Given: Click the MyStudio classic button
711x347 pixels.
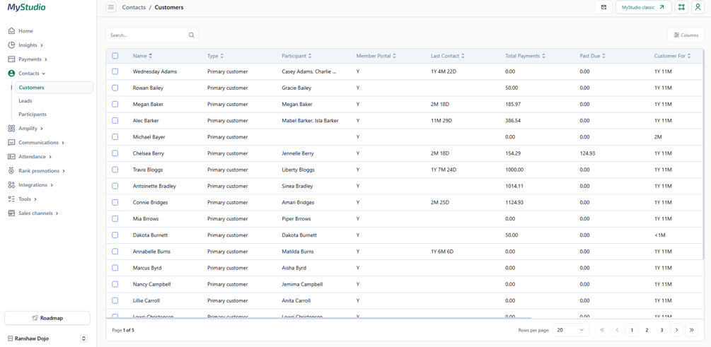Looking at the screenshot, I should coord(643,7).
